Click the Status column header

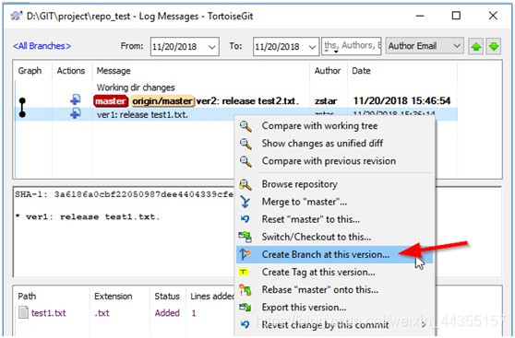pos(167,297)
